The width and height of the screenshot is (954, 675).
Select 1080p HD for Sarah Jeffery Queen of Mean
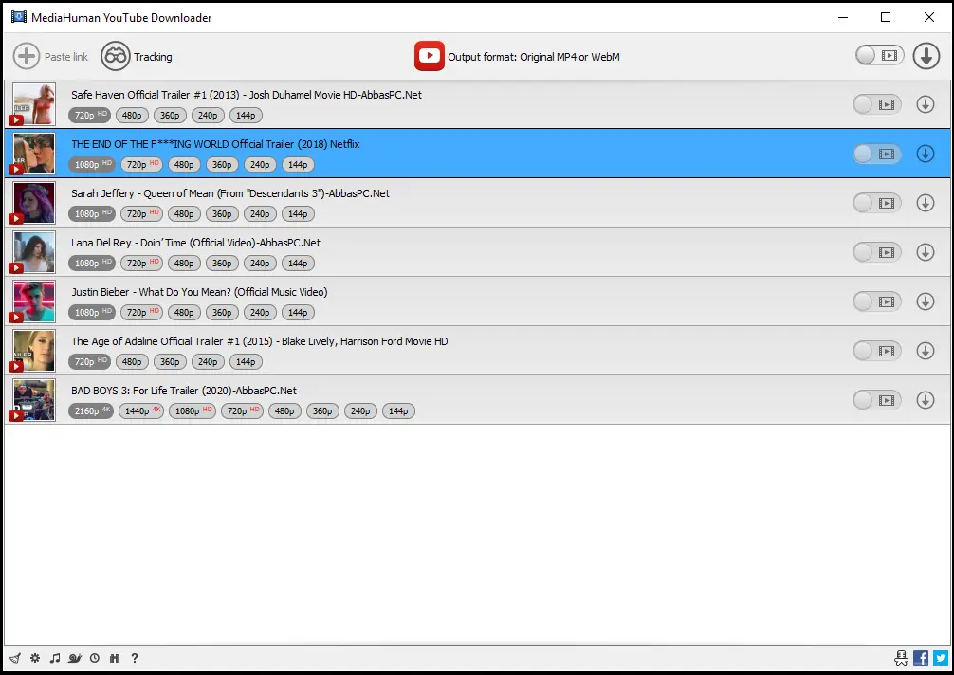pyautogui.click(x=92, y=214)
